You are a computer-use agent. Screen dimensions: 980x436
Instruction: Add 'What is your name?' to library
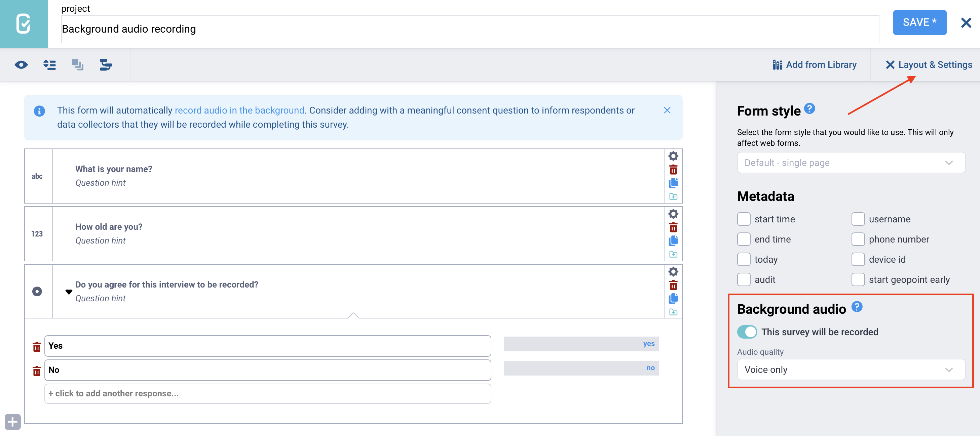tap(673, 197)
